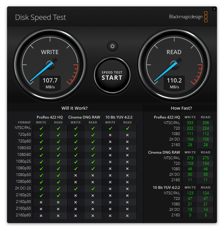
Task: Click 1080i60 10 Bit YUV read cross
Action: tap(127, 155)
